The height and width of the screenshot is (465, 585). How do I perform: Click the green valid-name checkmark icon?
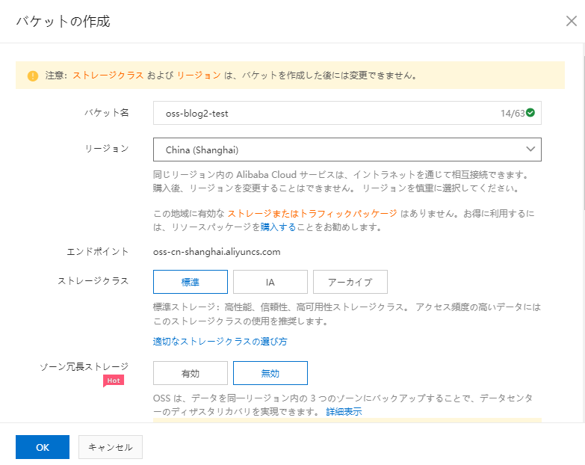pos(530,113)
